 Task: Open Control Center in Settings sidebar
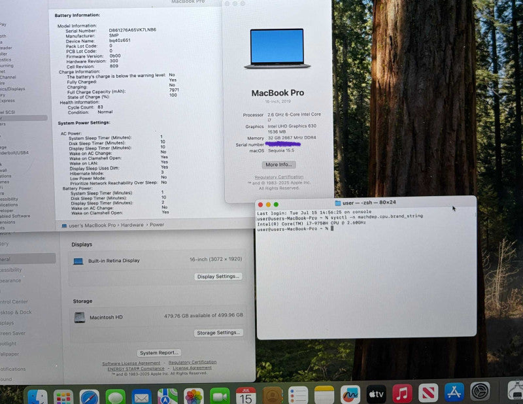pos(14,301)
